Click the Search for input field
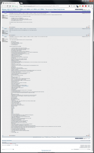 (9, 149)
